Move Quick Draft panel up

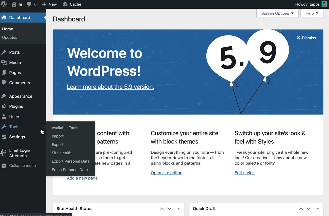pos(301,209)
